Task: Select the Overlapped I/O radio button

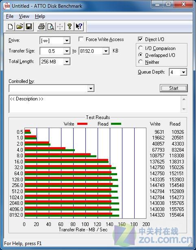Action: [140, 55]
